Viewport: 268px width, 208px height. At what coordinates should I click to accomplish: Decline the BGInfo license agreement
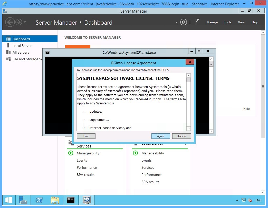(x=181, y=136)
